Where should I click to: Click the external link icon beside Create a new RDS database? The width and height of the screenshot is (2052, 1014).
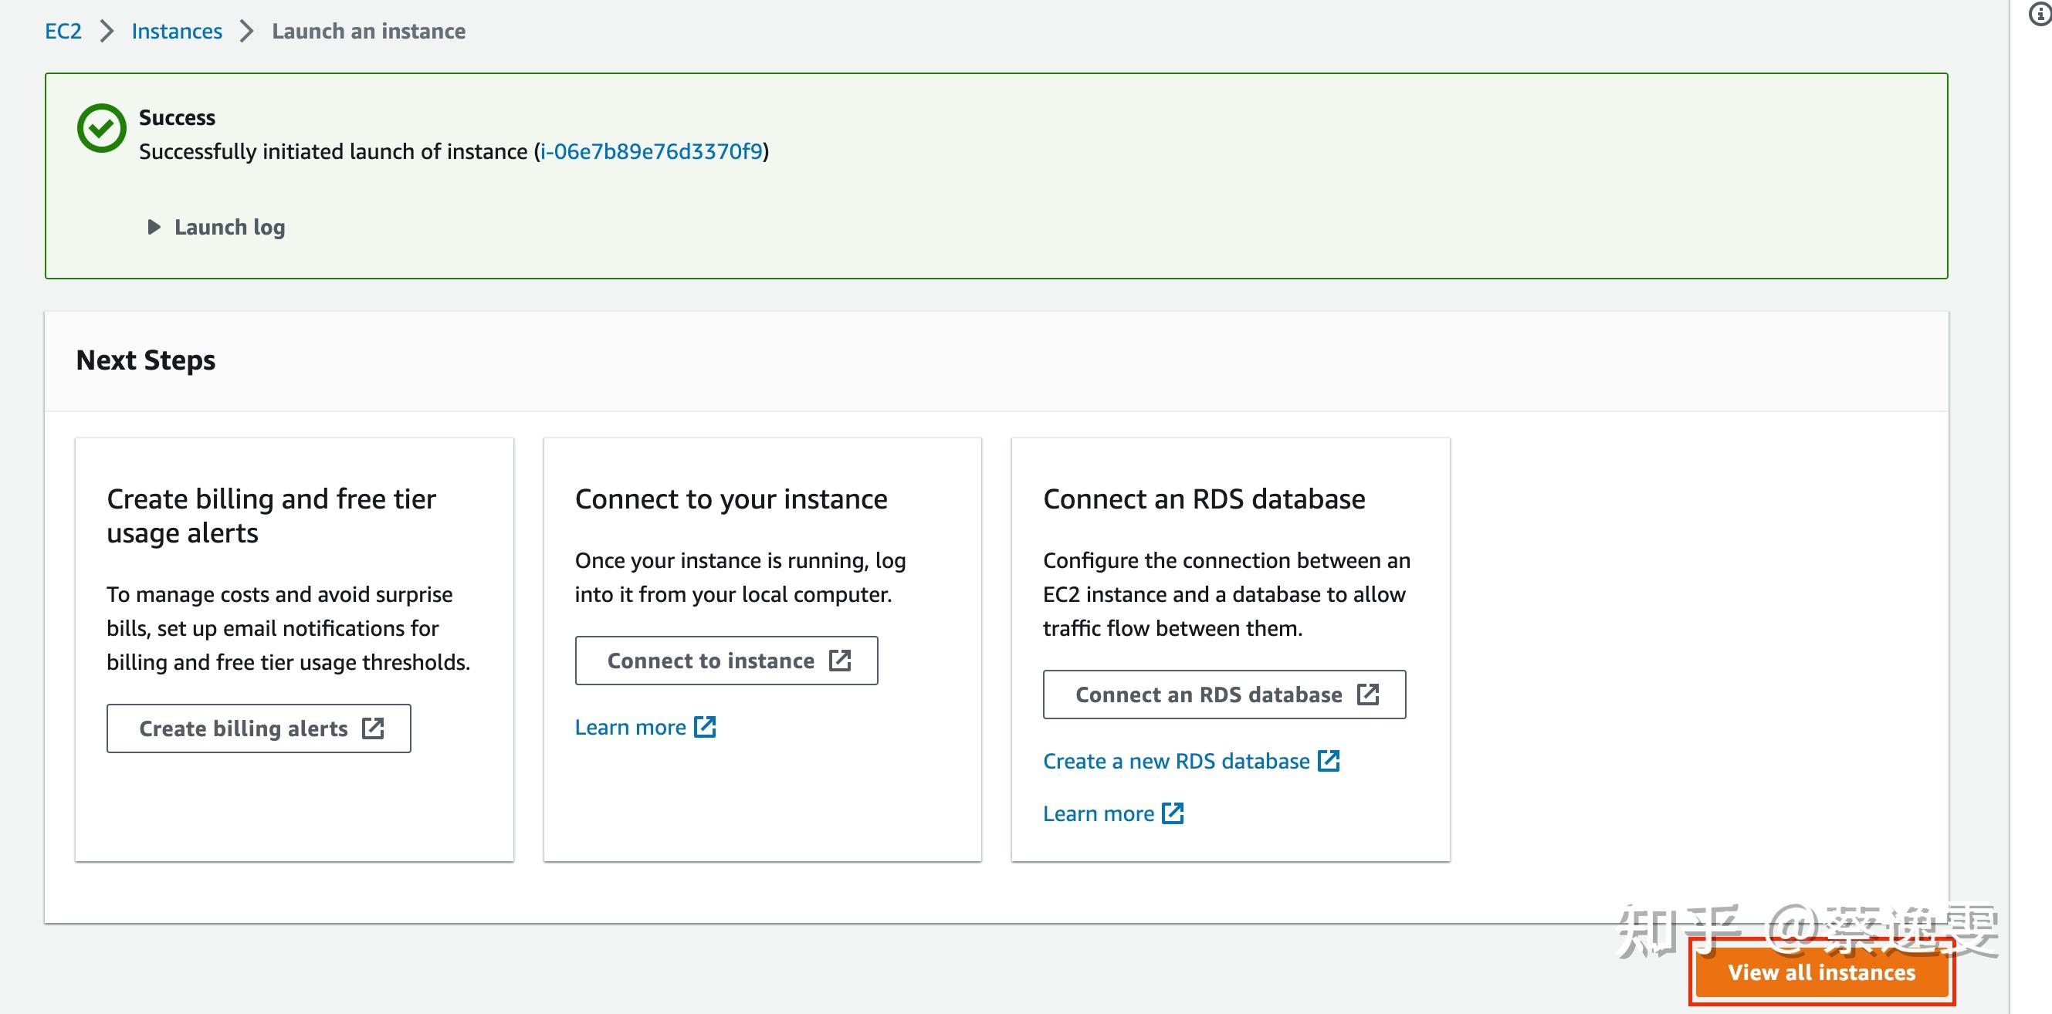[x=1330, y=761]
